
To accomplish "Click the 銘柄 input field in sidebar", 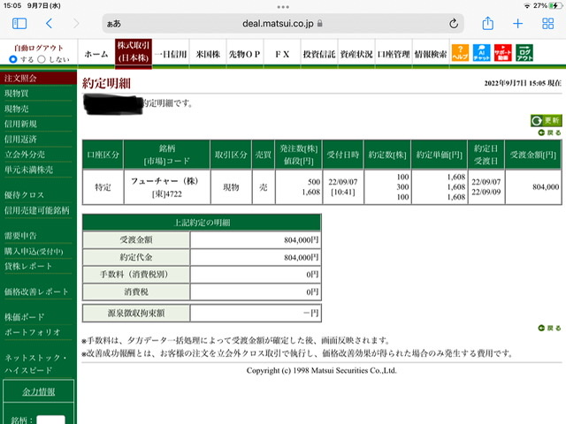I will click(51, 420).
